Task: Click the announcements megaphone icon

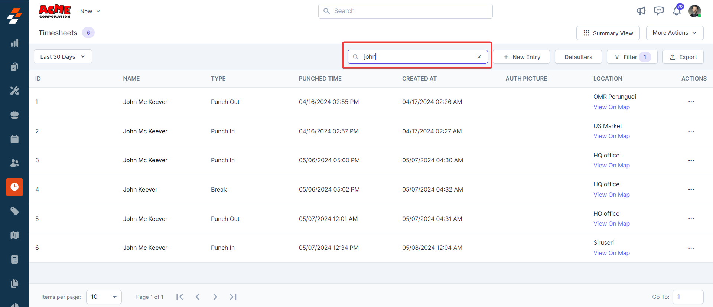Action: pyautogui.click(x=641, y=11)
